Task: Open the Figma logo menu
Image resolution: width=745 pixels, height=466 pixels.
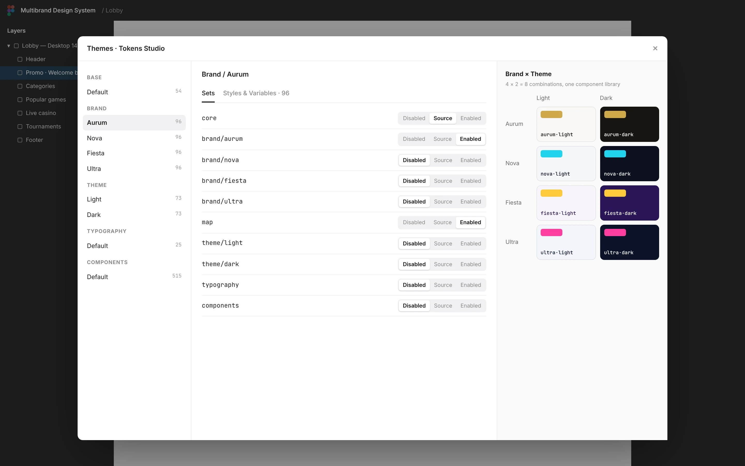Action: coord(11,10)
